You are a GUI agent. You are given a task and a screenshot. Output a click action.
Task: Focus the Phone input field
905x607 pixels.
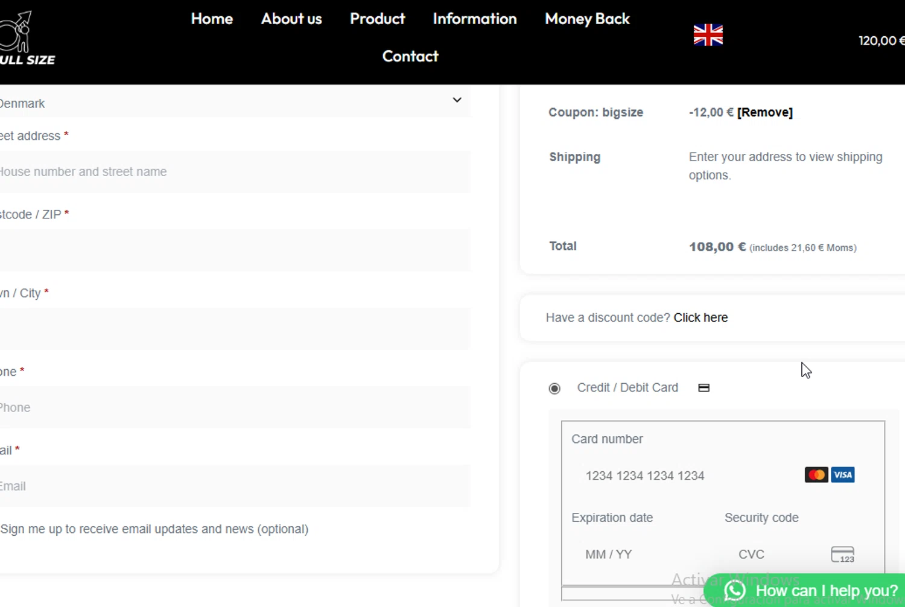click(235, 407)
